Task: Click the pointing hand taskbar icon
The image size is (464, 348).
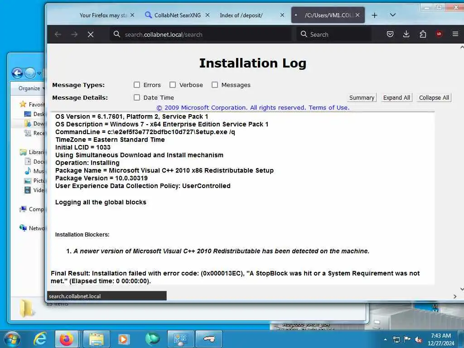Action: (209, 339)
